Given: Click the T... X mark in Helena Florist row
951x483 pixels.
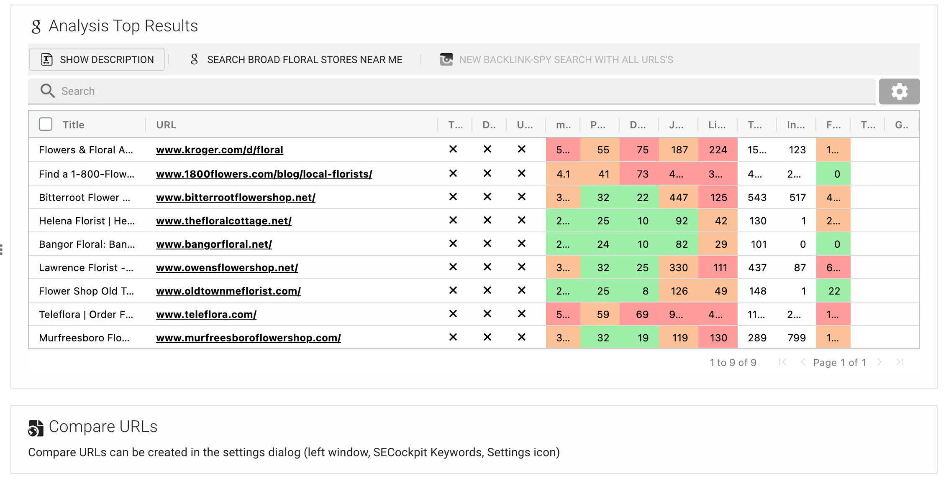Looking at the screenshot, I should click(453, 220).
